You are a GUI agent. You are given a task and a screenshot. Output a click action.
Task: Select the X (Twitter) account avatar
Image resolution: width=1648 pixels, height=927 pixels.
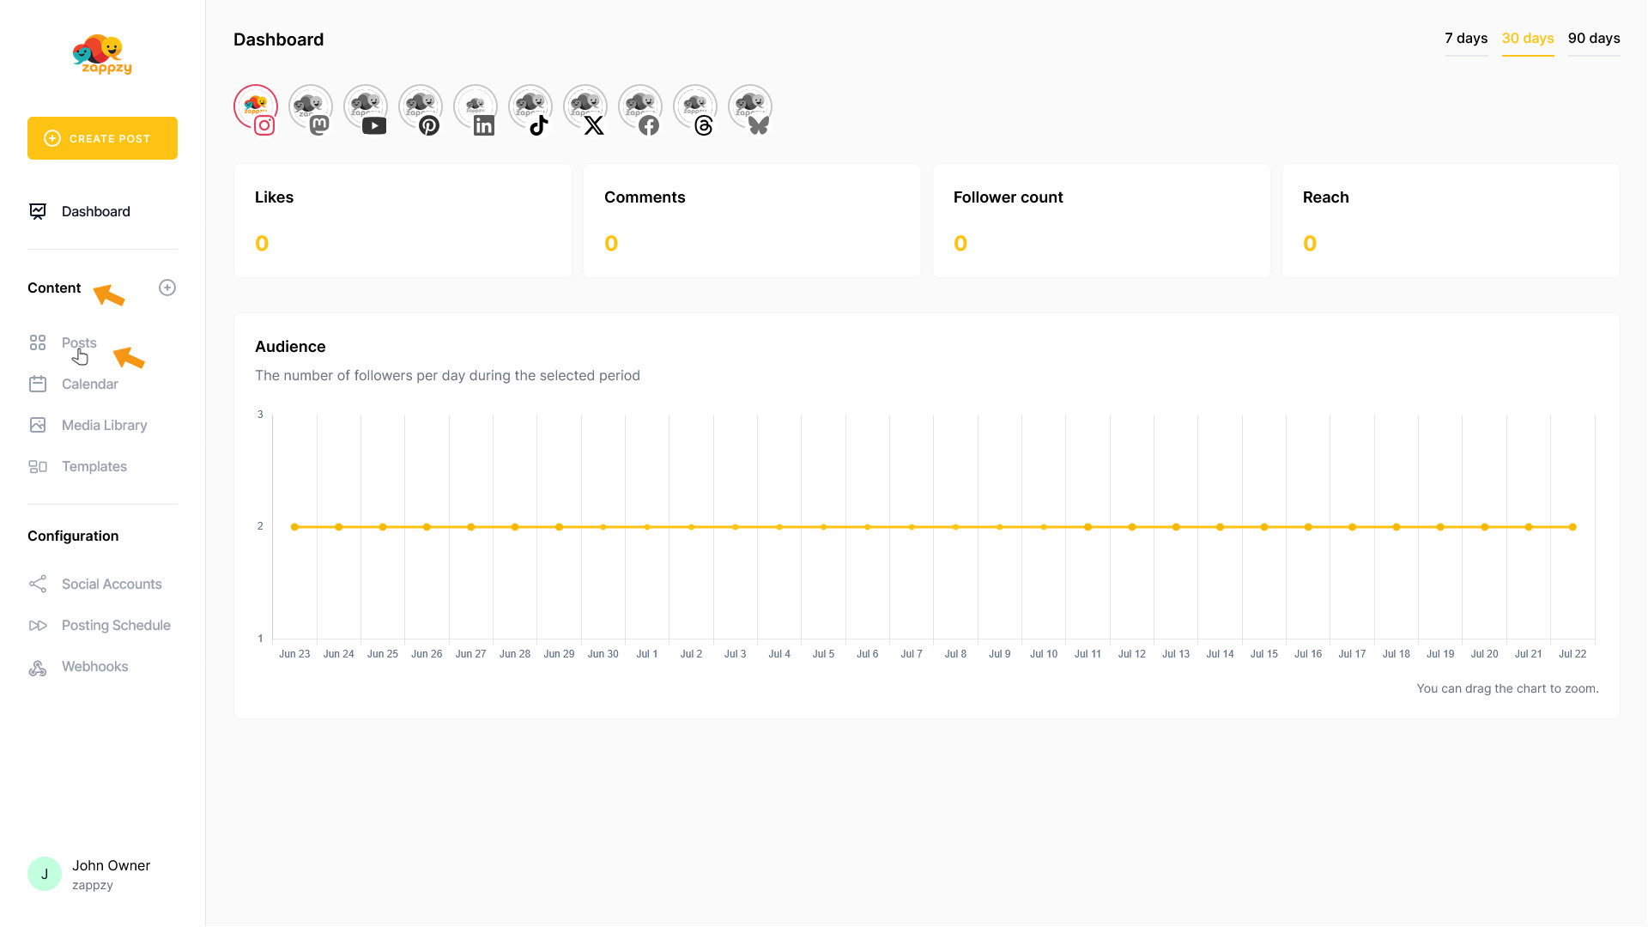585,107
